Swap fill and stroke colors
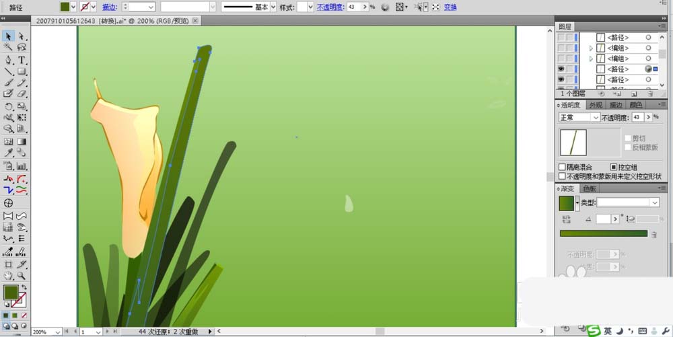Image resolution: width=673 pixels, height=337 pixels. [x=24, y=287]
